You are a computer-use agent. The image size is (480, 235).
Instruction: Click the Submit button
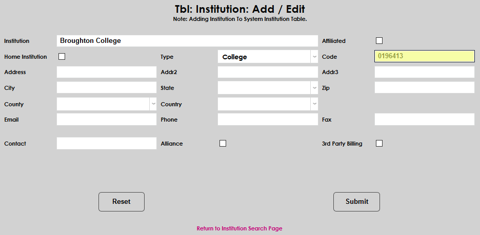(356, 202)
